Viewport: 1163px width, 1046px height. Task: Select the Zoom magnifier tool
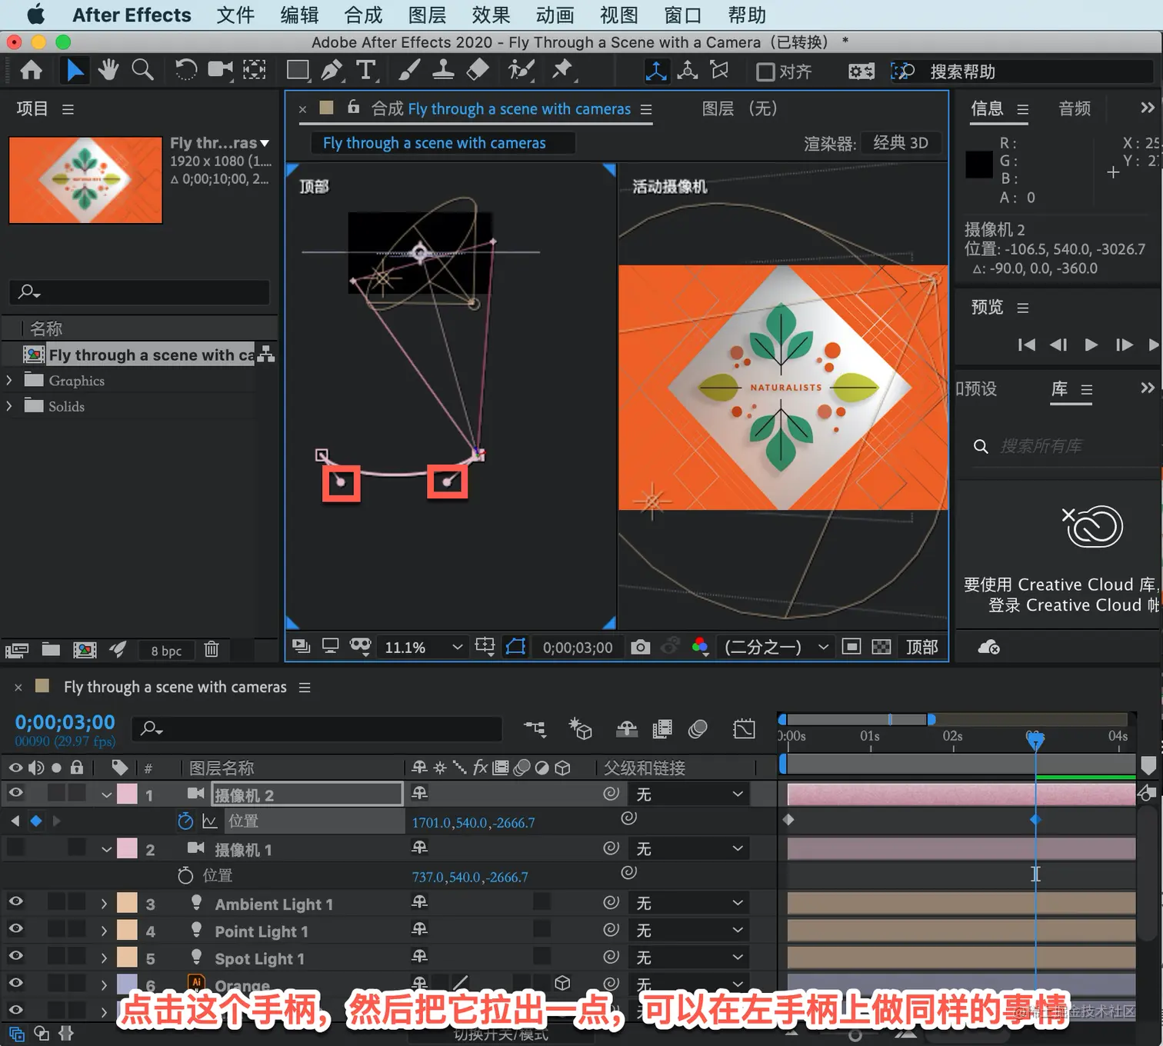(142, 71)
